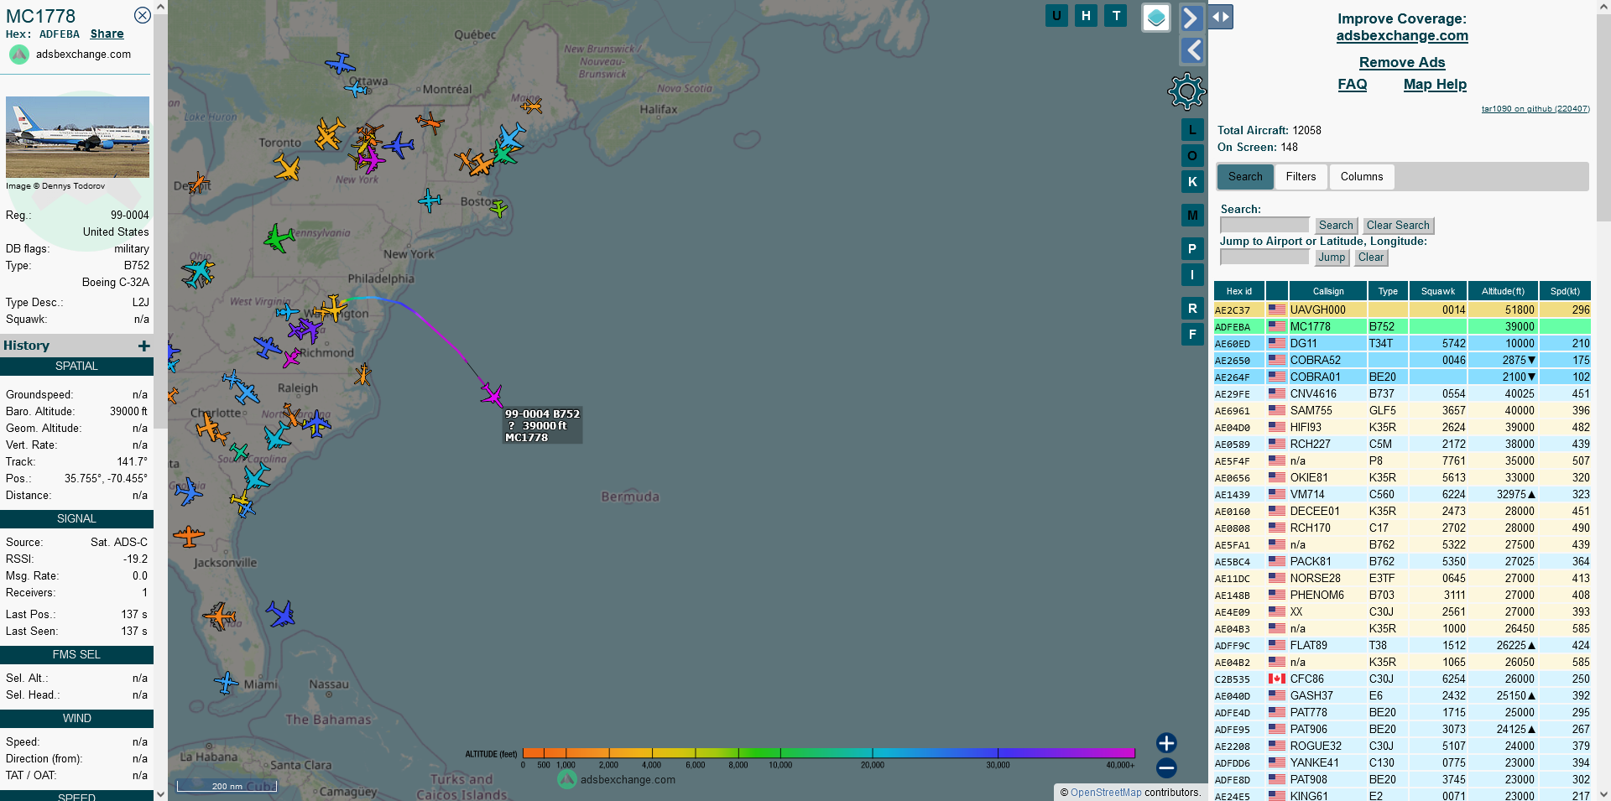Toggle the I map button
The height and width of the screenshot is (801, 1611).
[1192, 274]
